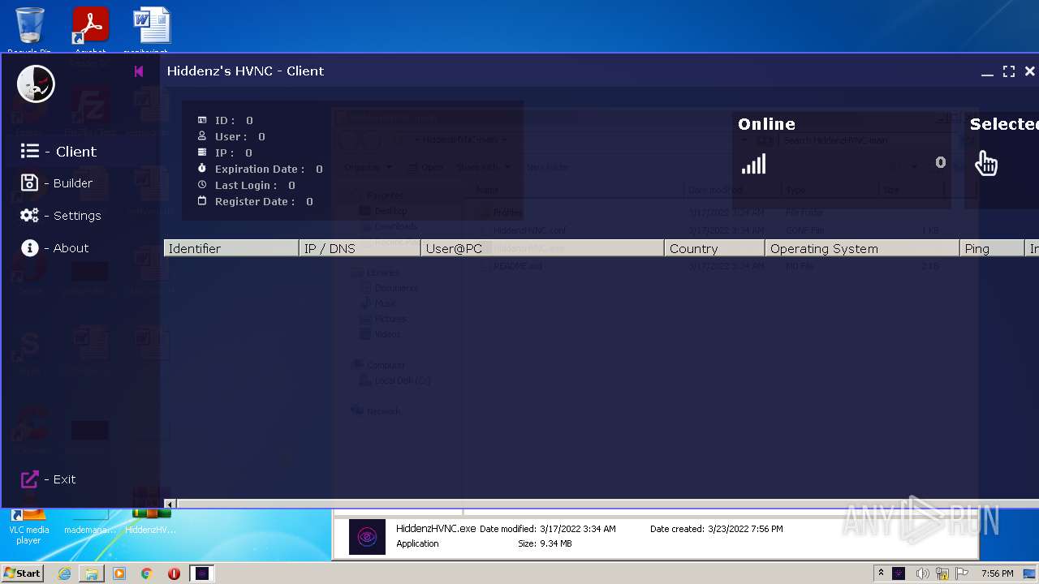Click the "Last Login :" label
The height and width of the screenshot is (584, 1039).
[246, 185]
